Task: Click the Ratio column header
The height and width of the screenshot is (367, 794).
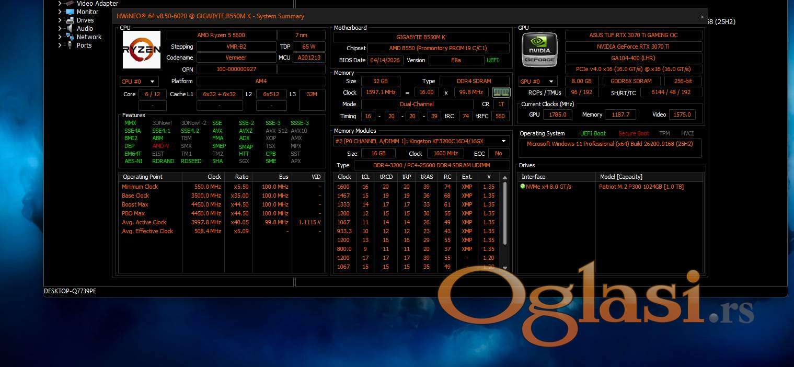Action: (238, 177)
